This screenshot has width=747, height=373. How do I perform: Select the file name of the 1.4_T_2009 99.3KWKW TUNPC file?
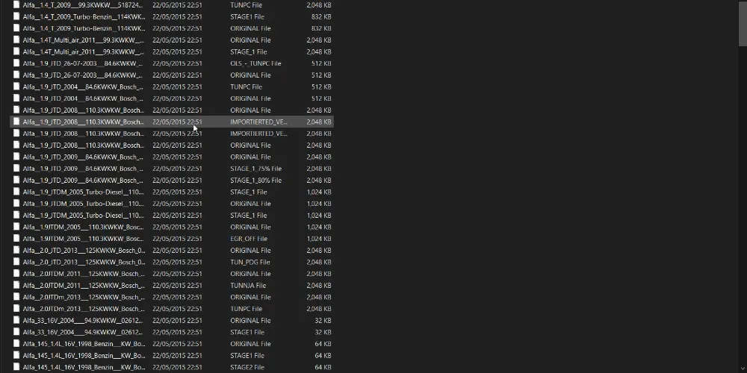pyautogui.click(x=83, y=4)
